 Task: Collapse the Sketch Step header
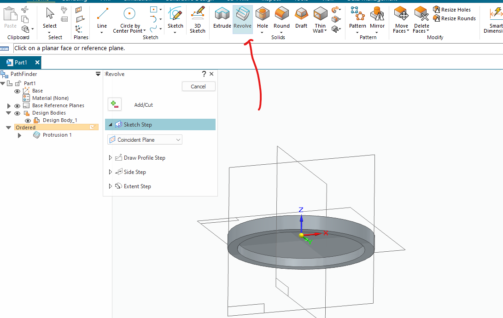click(111, 125)
